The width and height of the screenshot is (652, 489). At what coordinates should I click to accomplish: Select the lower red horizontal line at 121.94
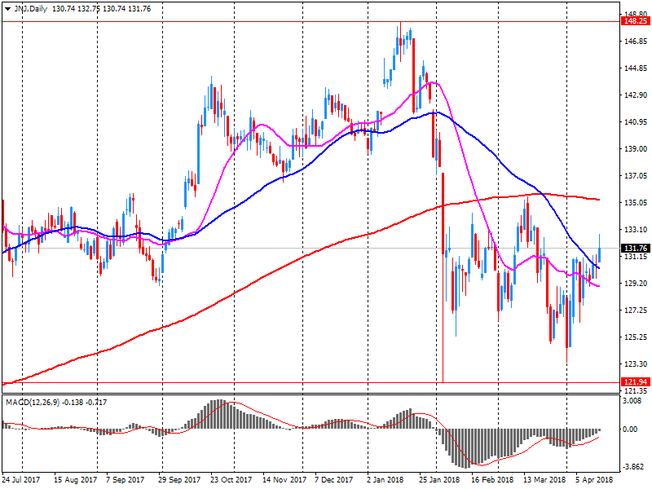[x=311, y=382]
